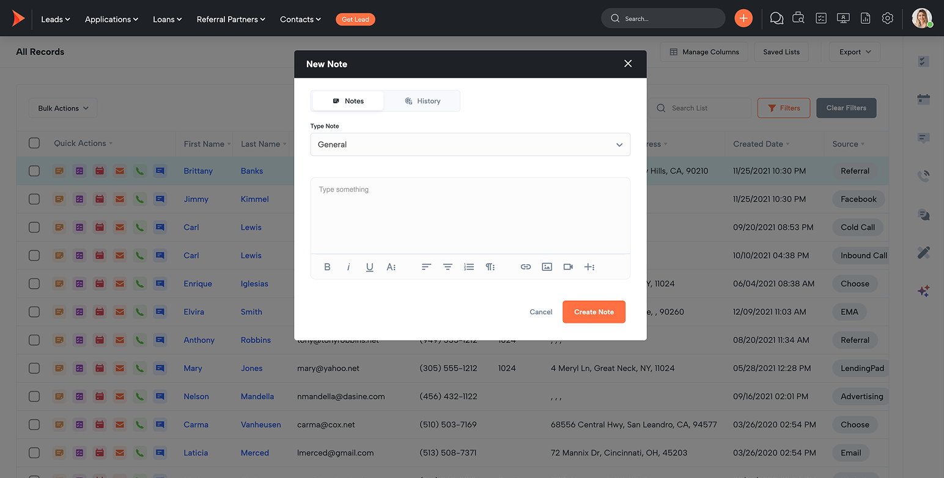Switch to the Notes tab
944x478 pixels.
(x=348, y=101)
